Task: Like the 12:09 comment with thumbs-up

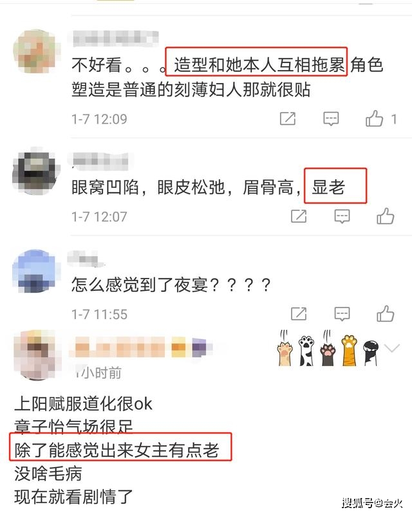Action: 375,118
